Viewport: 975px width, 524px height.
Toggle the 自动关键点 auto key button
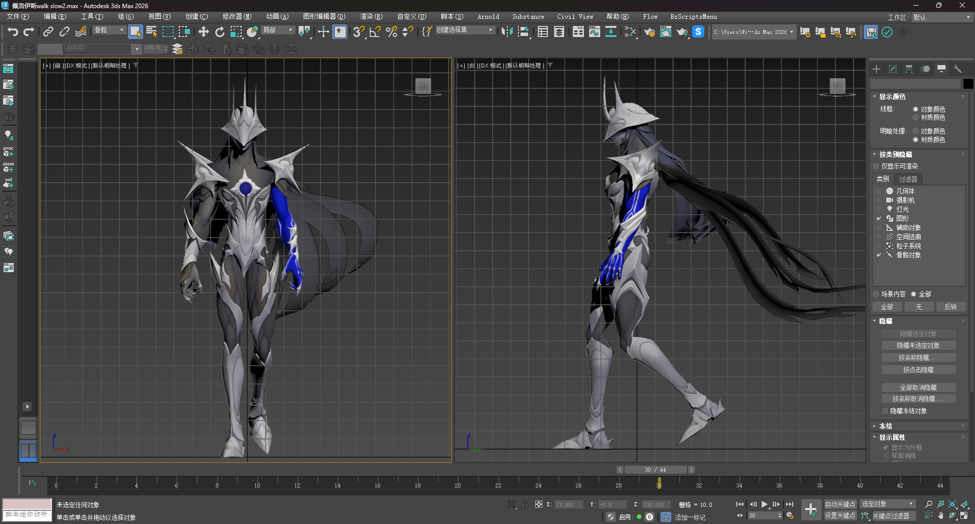[x=840, y=504]
